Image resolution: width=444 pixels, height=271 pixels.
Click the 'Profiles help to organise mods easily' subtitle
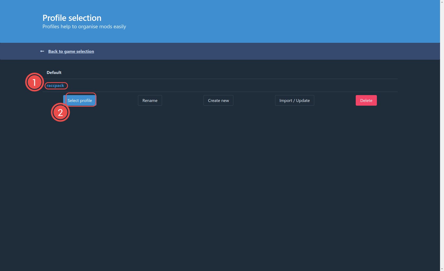click(84, 27)
